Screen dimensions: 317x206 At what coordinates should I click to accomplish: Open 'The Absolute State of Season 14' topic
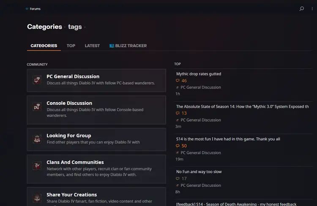243,107
